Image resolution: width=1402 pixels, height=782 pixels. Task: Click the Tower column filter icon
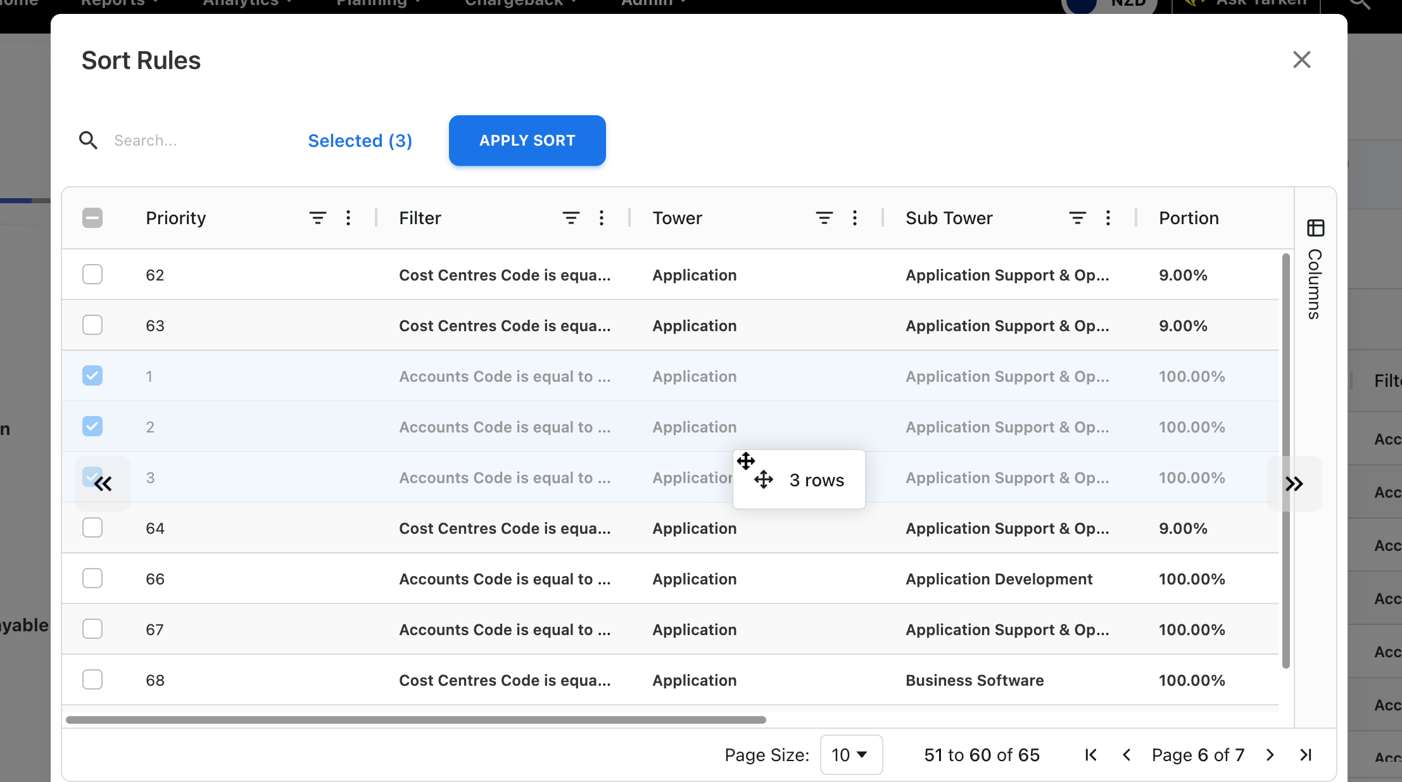tap(824, 218)
